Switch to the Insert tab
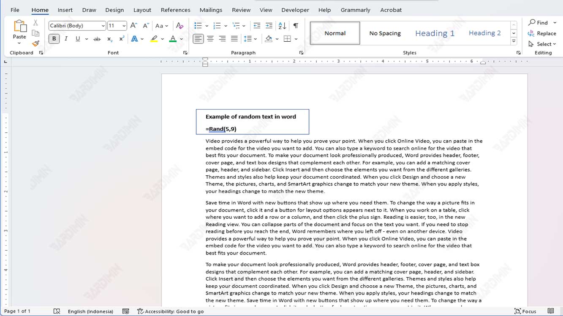 [x=65, y=10]
